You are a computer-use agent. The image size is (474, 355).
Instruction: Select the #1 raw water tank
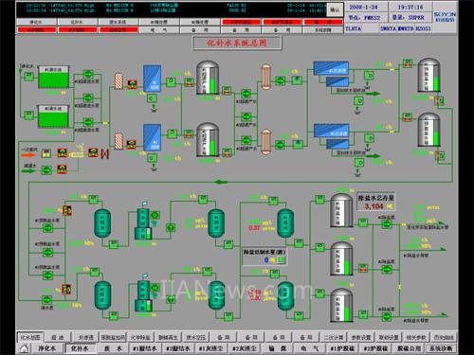tap(53, 78)
